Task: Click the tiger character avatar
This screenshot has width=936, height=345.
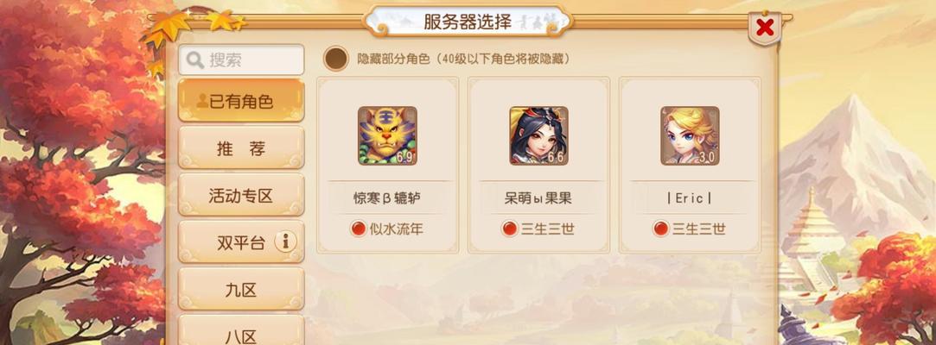Action: [x=387, y=135]
